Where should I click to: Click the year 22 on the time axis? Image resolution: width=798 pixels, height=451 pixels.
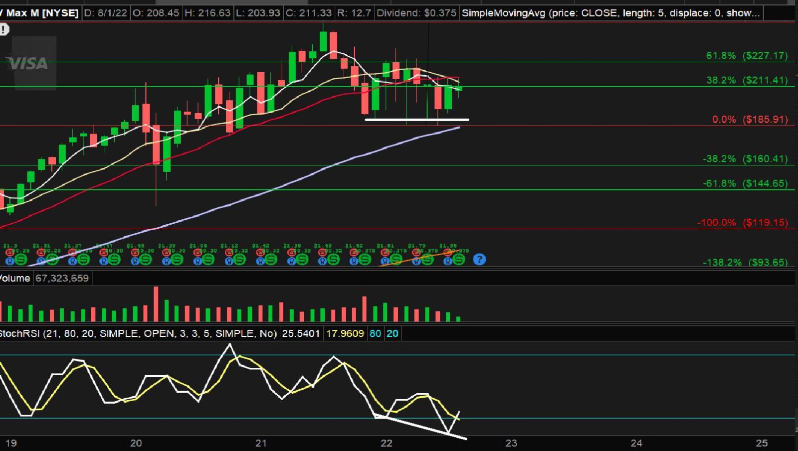pyautogui.click(x=386, y=443)
